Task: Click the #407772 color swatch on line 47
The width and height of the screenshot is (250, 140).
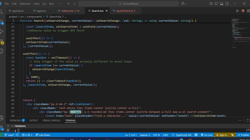Action: (x=76, y=112)
